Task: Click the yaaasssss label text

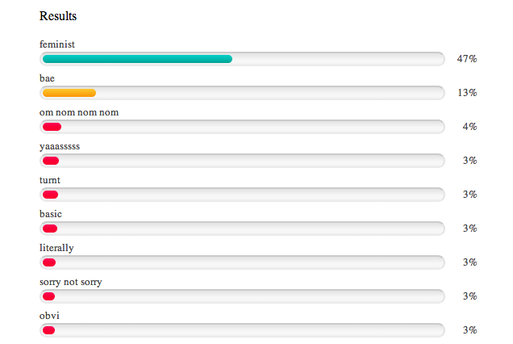Action: (x=60, y=146)
